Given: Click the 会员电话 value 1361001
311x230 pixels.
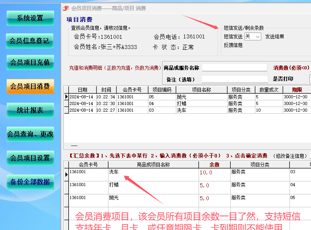Looking at the screenshot, I should pos(194,37).
